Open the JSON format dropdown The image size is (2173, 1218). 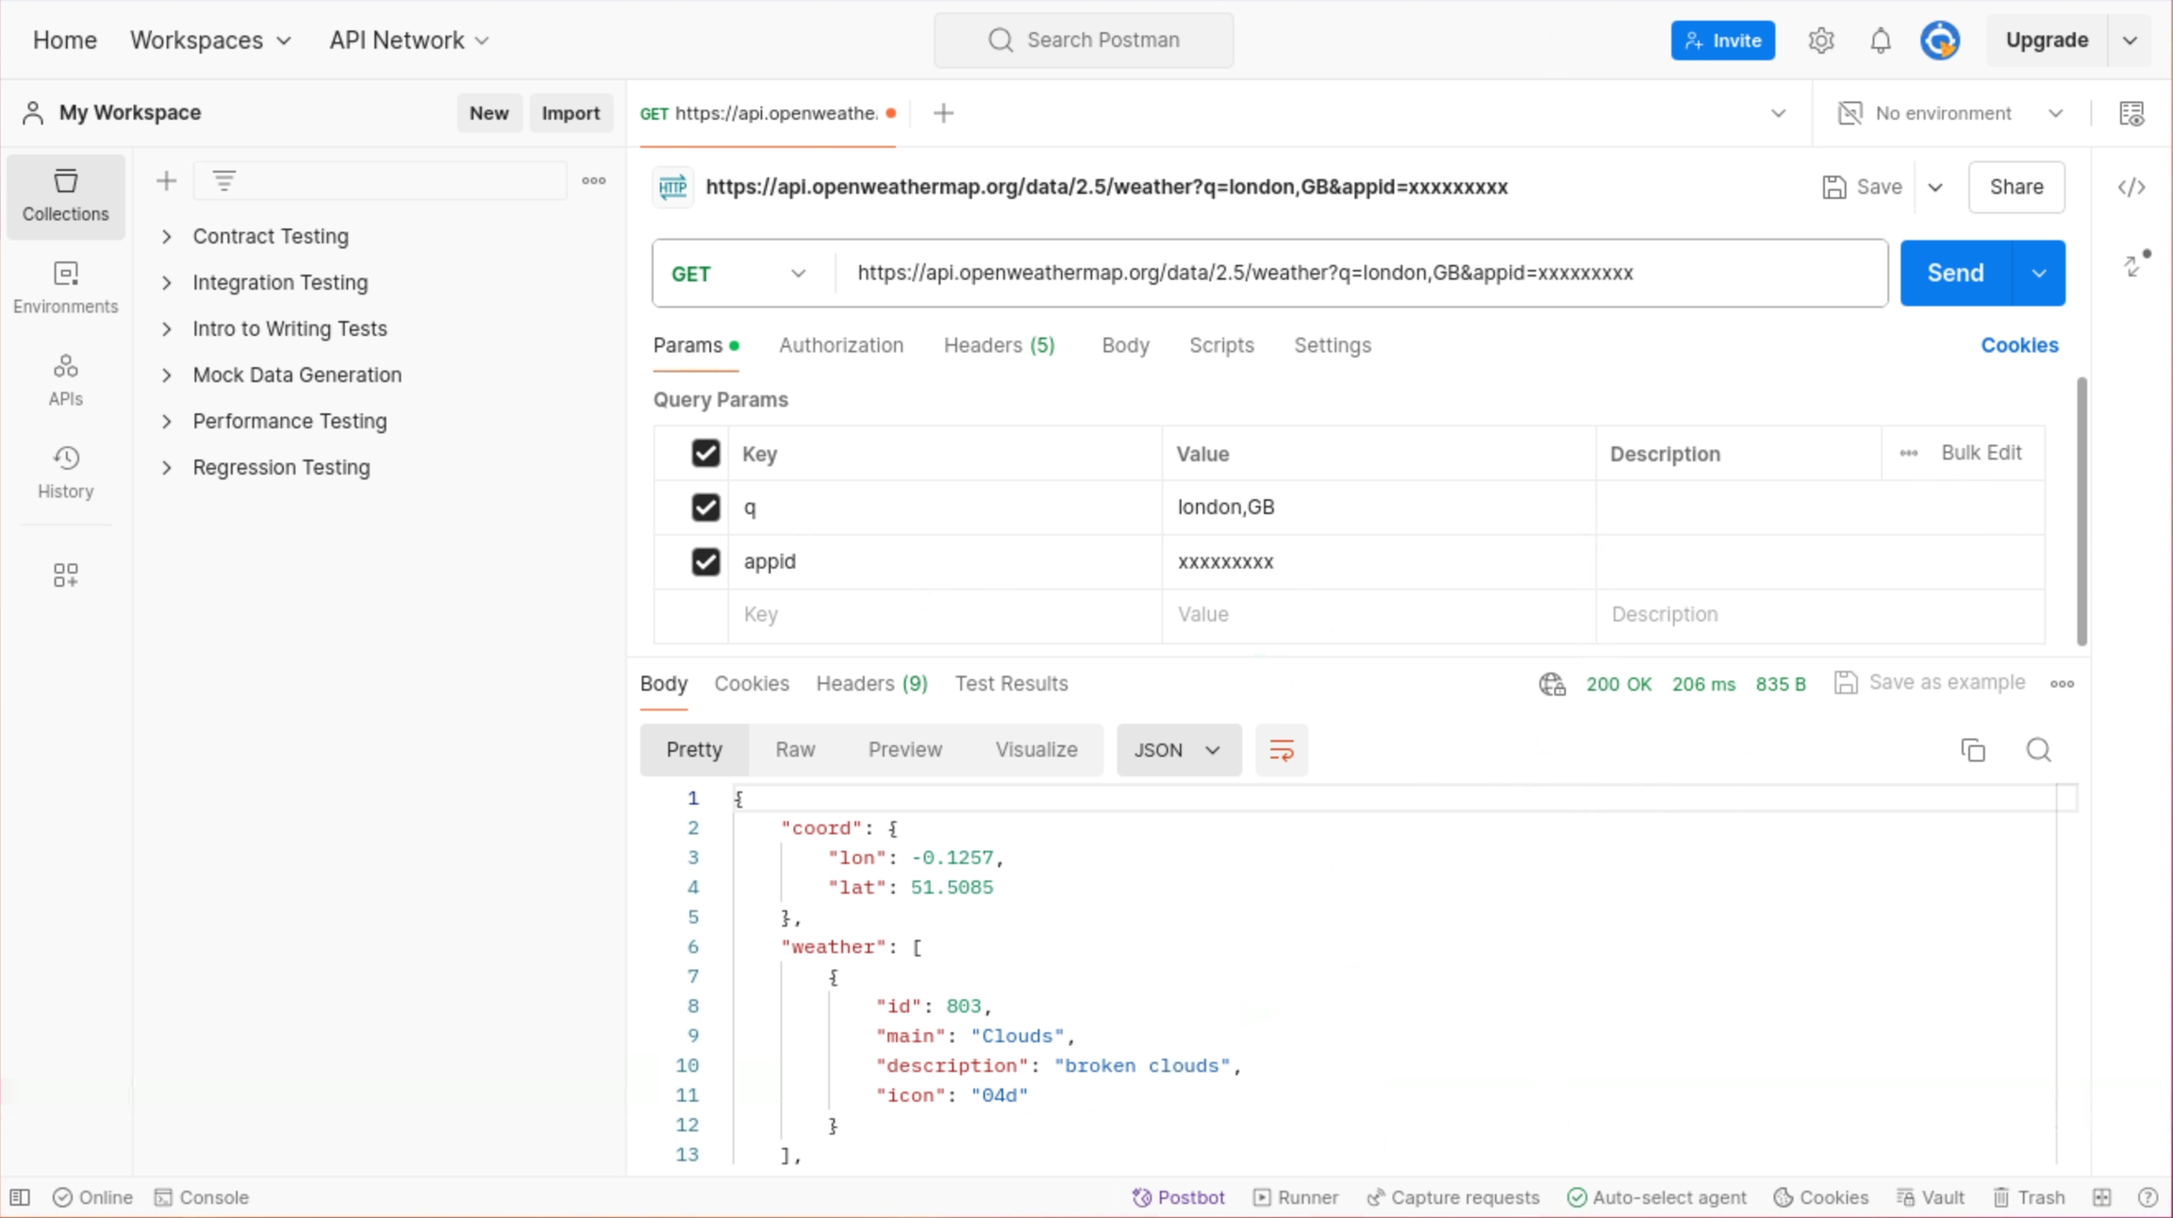pyautogui.click(x=1178, y=750)
